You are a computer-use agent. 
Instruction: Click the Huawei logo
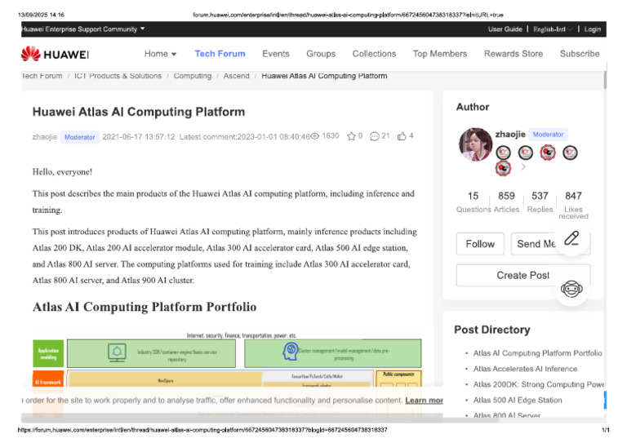[x=55, y=54]
